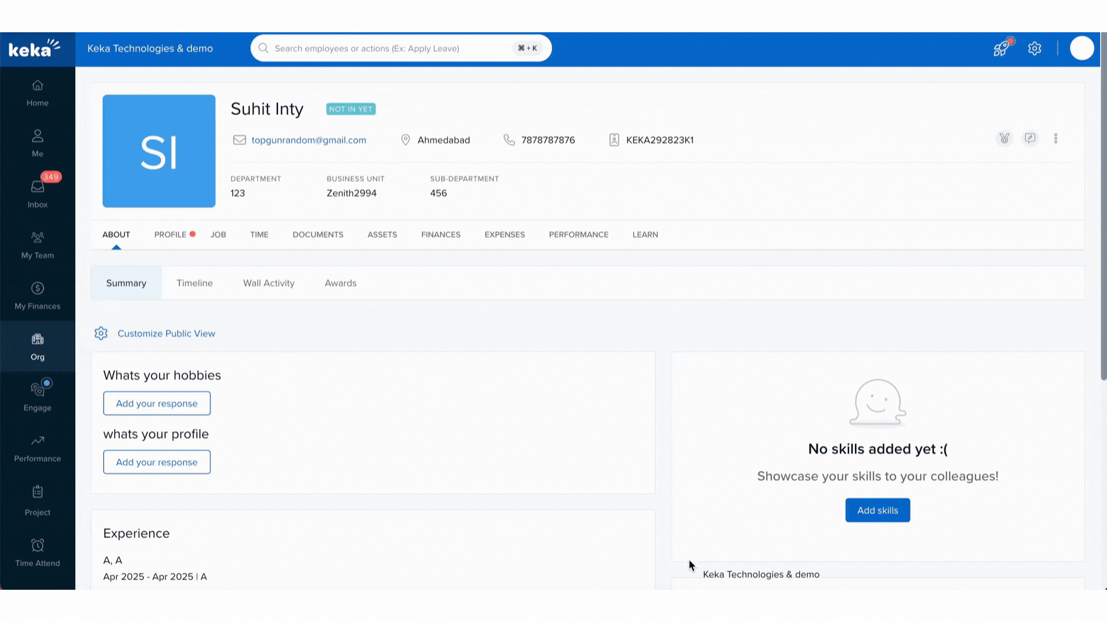Open Inbox with 349 notifications
The image size is (1107, 622).
pos(37,193)
